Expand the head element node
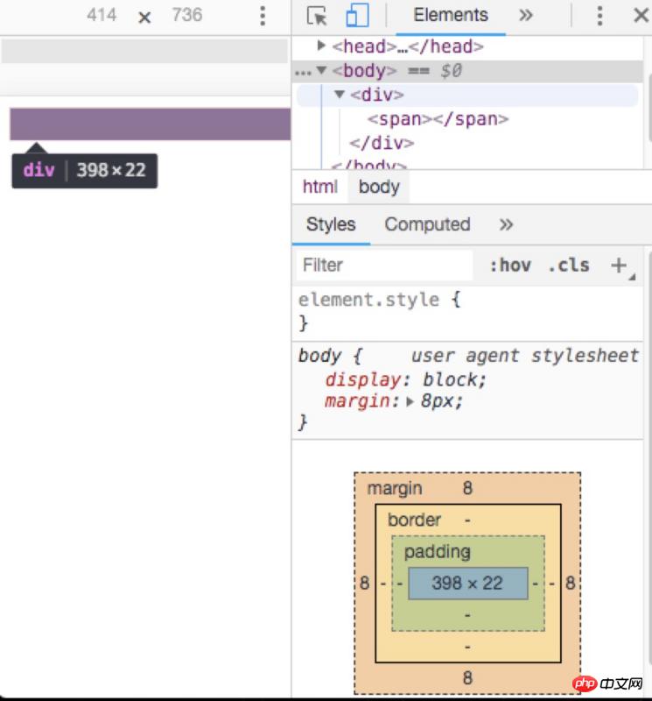 [322, 46]
